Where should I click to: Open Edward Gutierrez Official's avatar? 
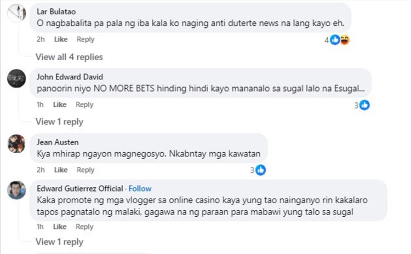(16, 190)
